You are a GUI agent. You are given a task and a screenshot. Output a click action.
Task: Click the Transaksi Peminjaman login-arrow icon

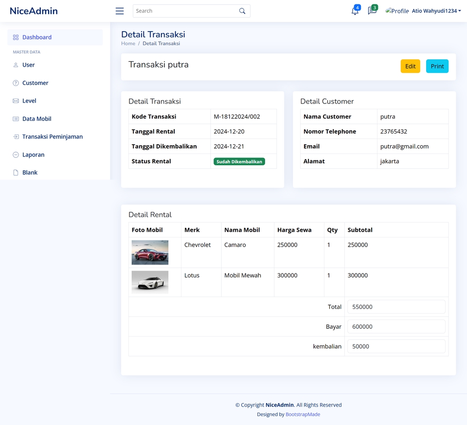tap(16, 137)
